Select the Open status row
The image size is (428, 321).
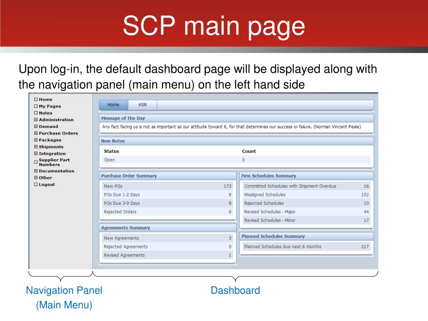click(x=237, y=160)
